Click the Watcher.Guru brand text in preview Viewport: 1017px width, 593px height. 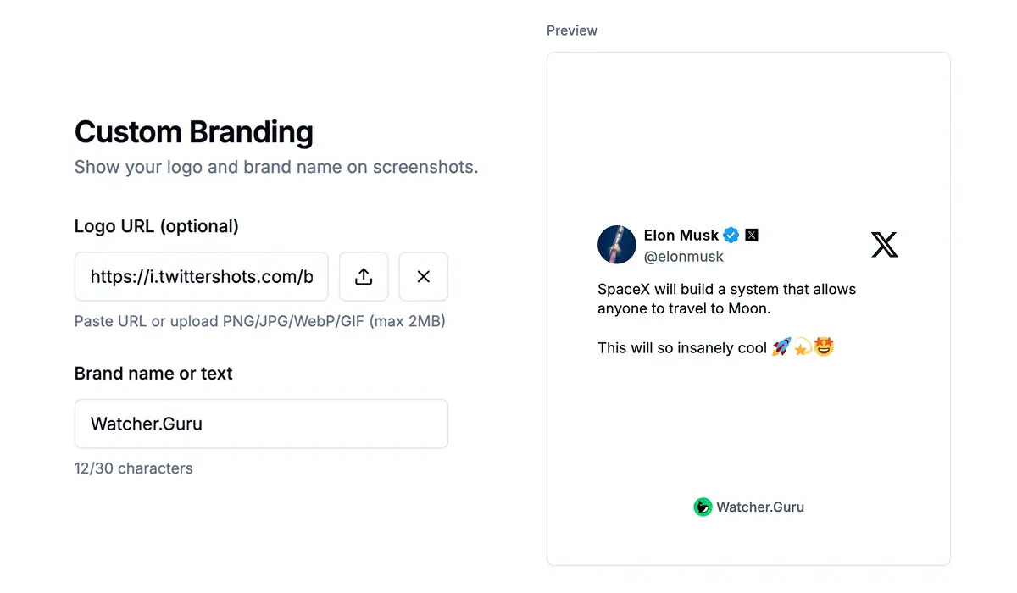760,507
